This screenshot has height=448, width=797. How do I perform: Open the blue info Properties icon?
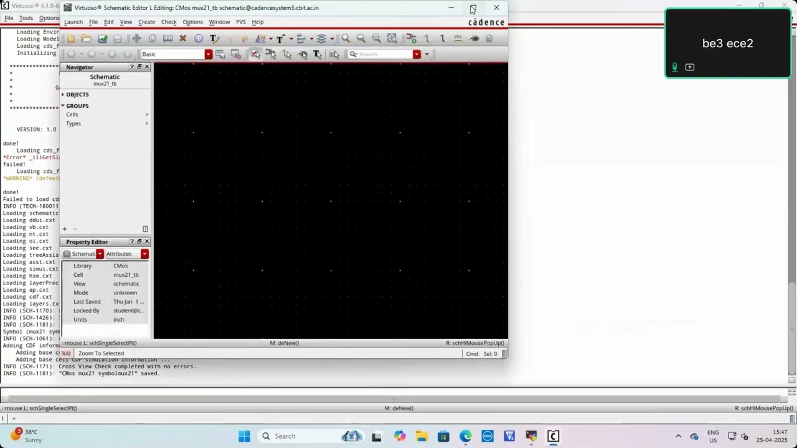[x=198, y=39]
